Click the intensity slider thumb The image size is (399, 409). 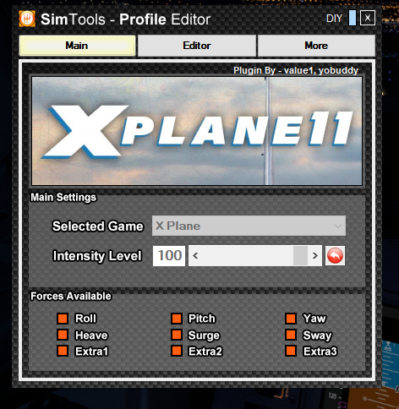[300, 256]
